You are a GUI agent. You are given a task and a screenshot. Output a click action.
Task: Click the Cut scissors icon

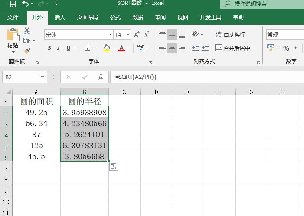point(27,31)
